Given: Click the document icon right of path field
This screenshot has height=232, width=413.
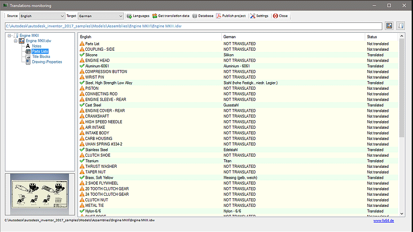Looking at the screenshot, I should coord(400,26).
